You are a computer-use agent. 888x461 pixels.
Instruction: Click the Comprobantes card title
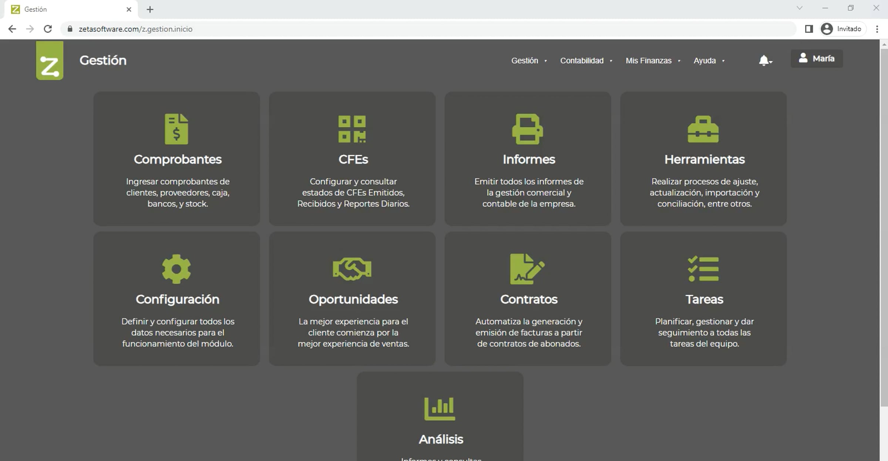178,159
